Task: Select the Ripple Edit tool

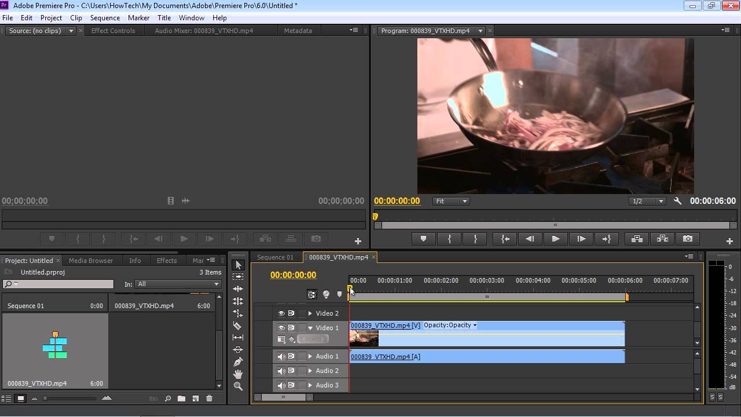Action: click(x=238, y=289)
